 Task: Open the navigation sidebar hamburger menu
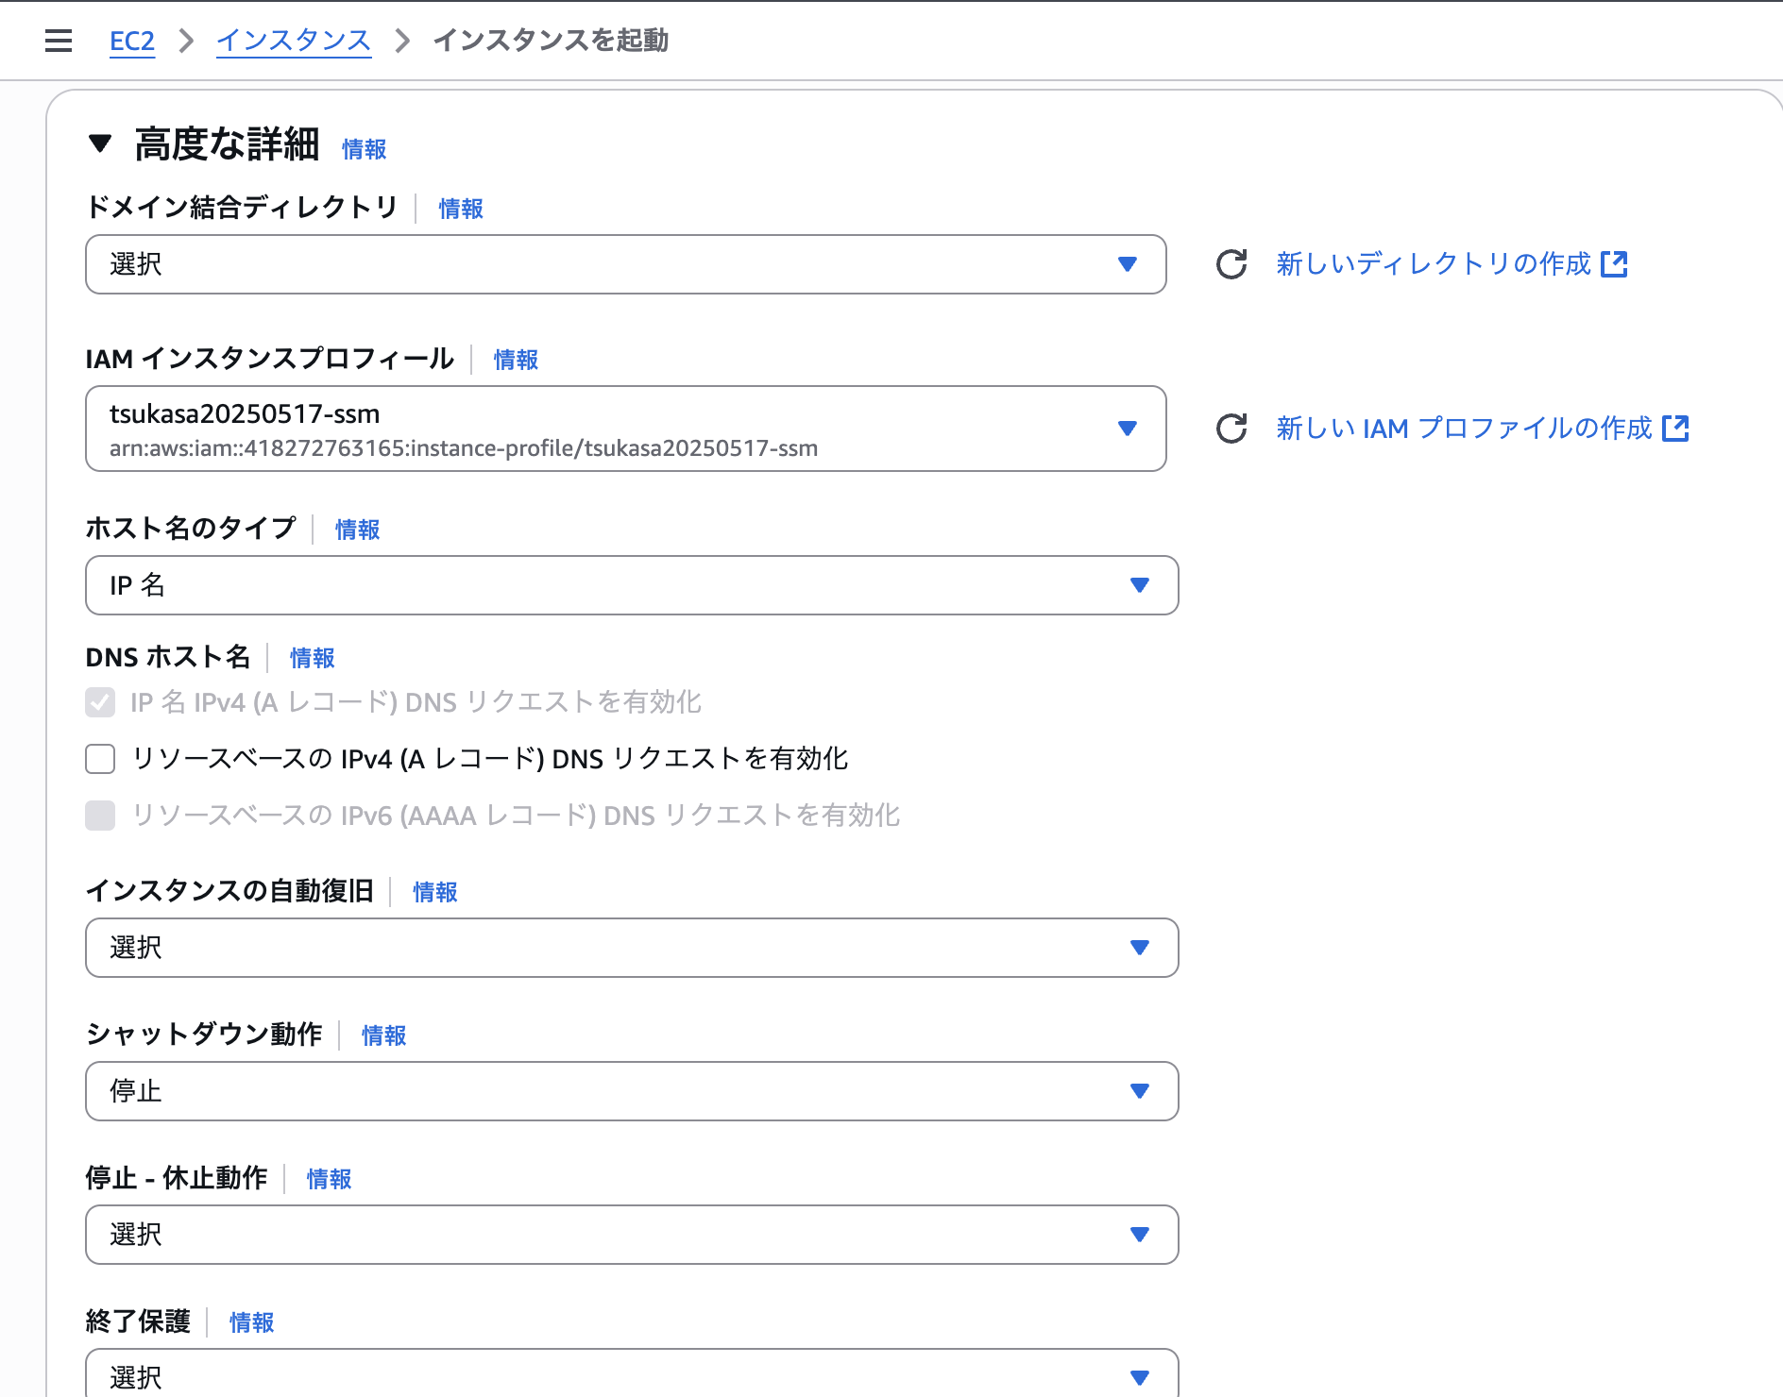click(58, 40)
